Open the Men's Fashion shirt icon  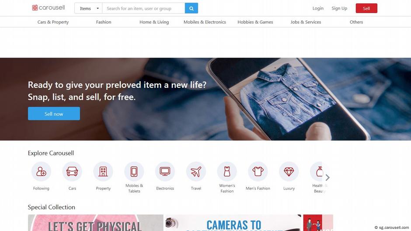pos(258,172)
